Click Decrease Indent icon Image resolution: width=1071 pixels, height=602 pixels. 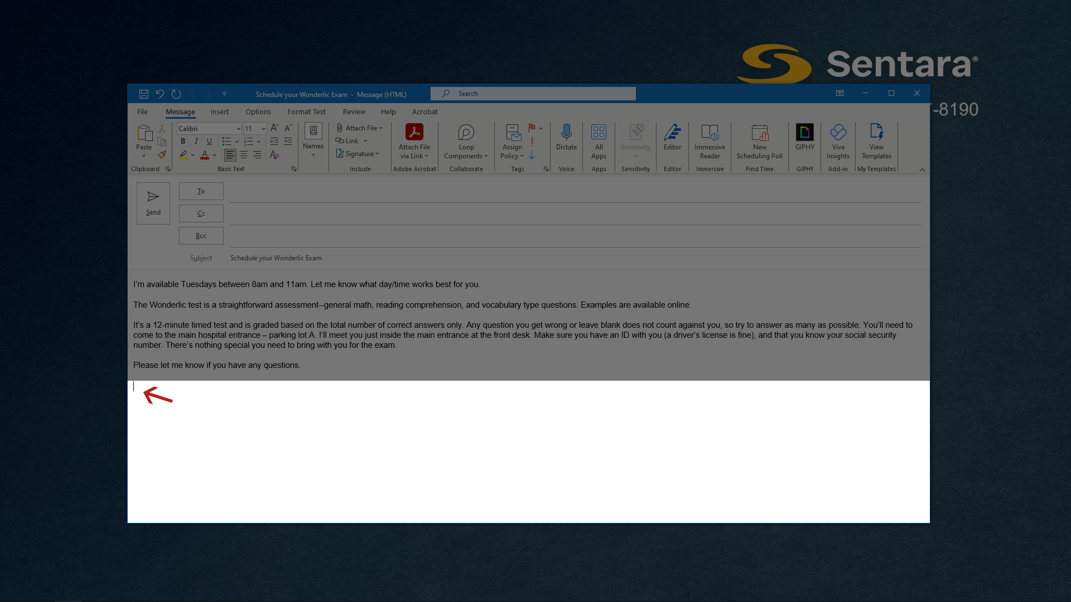point(274,142)
